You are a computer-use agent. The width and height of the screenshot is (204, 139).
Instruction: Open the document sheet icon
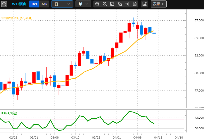click(135, 4)
